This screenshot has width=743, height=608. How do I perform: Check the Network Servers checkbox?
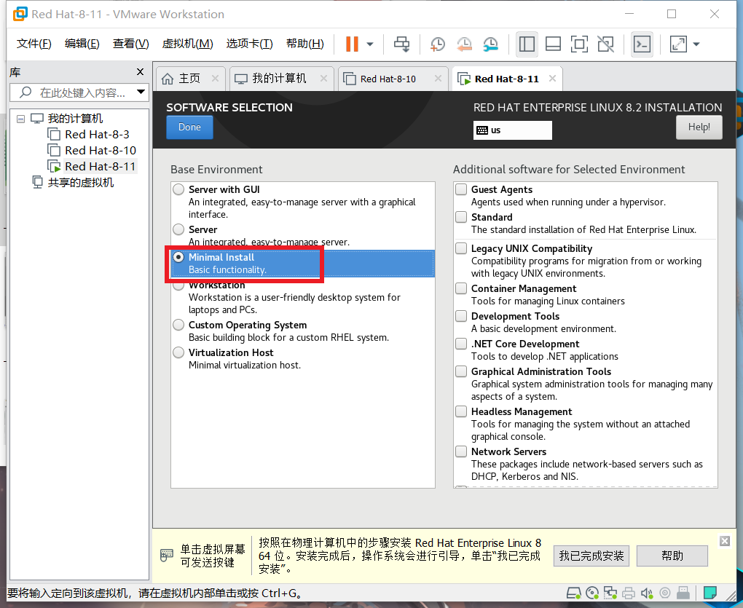point(461,451)
